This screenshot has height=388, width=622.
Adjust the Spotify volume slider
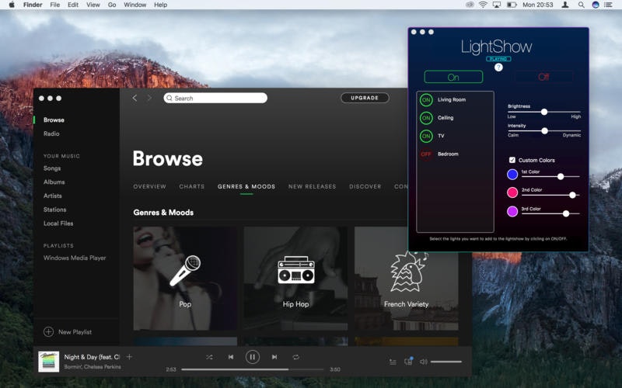click(x=446, y=362)
